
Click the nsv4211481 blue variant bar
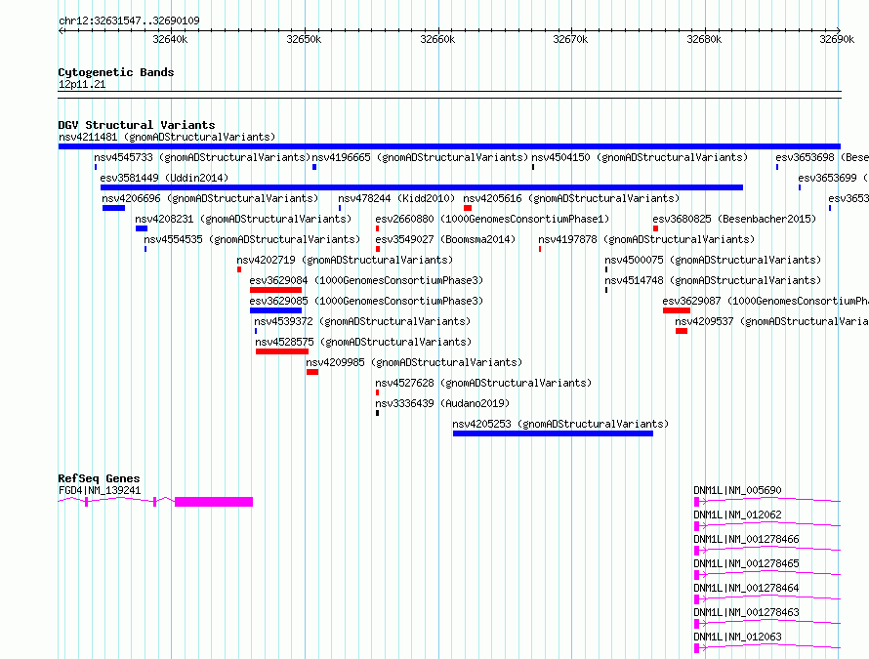pyautogui.click(x=449, y=146)
